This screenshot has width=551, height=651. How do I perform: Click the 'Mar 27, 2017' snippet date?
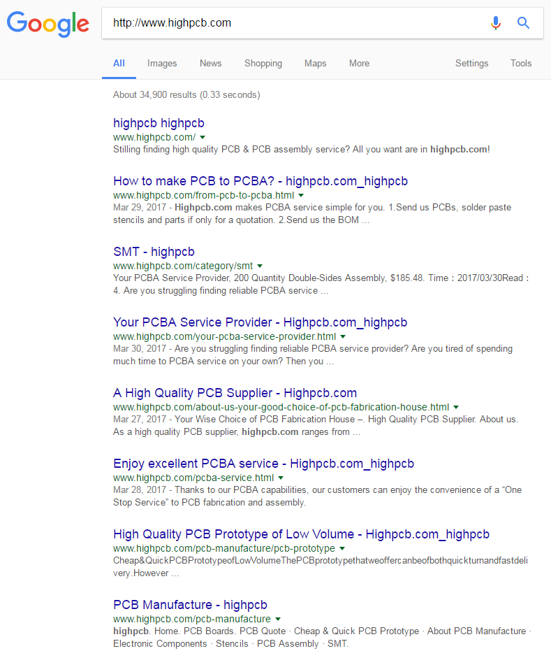pos(140,420)
